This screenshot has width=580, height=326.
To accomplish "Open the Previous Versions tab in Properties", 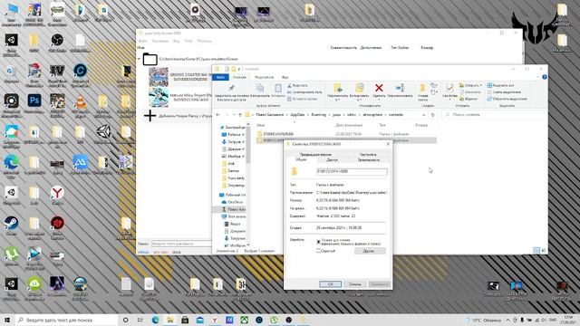I will 315,155.
